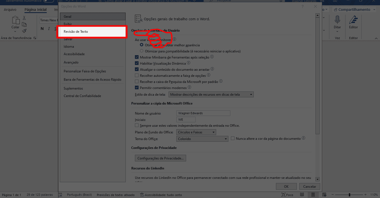Click the 29 de 123 palavras word count
380x198 pixels.
[x=40, y=195]
